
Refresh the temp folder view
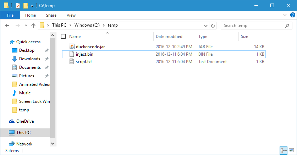[x=213, y=26]
